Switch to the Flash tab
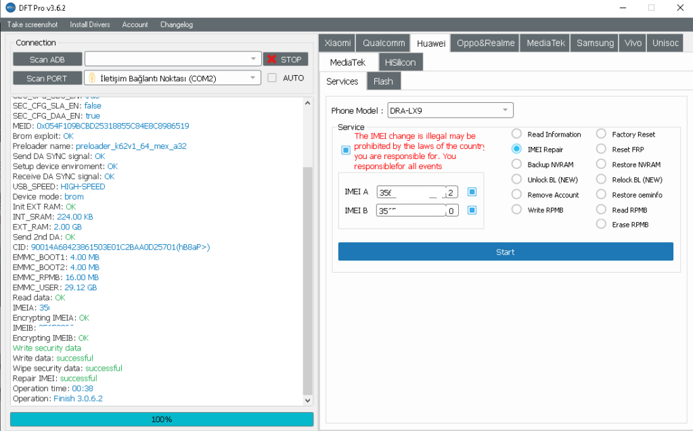693x431 pixels. click(383, 81)
